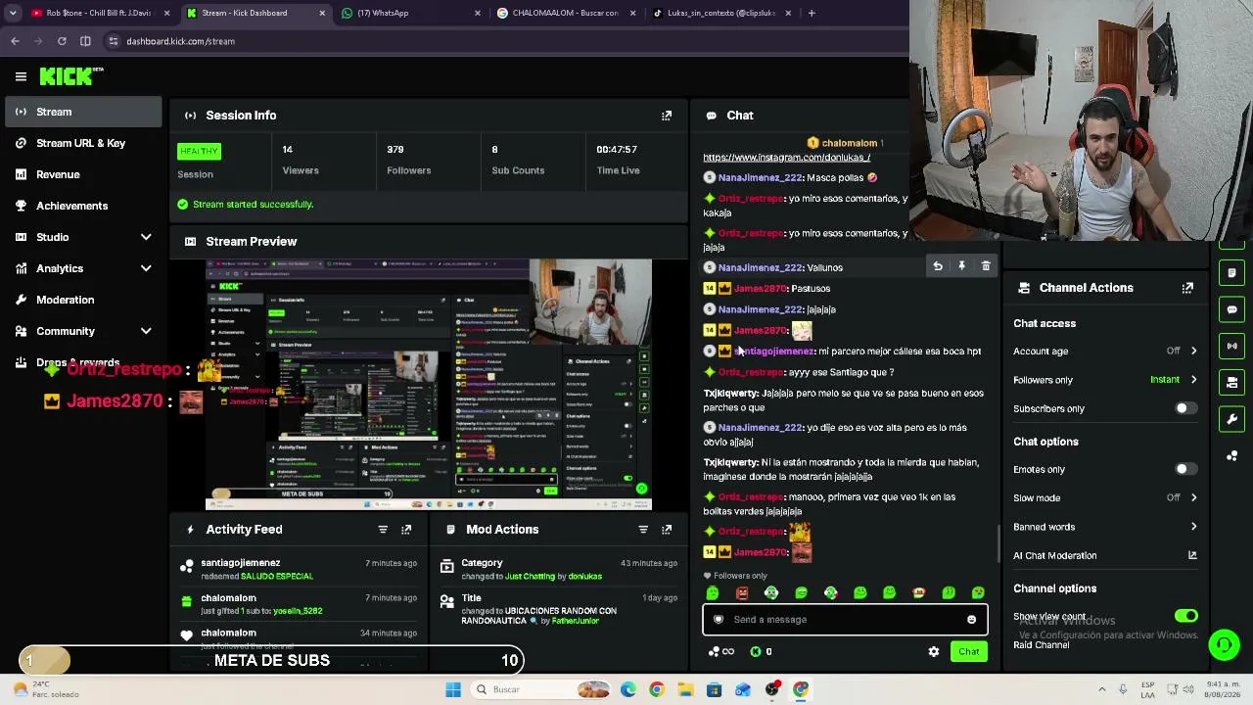This screenshot has width=1253, height=705.
Task: Open Slow mode options
Action: click(x=1105, y=497)
